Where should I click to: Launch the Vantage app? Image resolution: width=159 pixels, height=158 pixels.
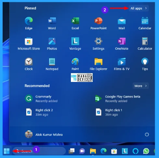pos(75,44)
